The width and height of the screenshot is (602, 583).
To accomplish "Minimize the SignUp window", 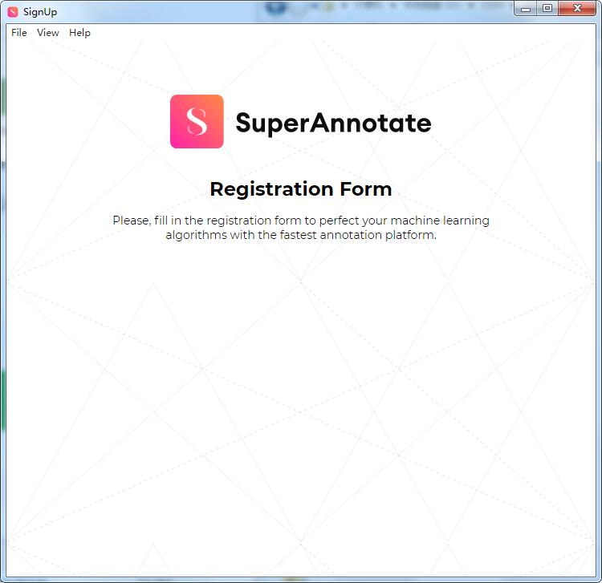I will click(x=526, y=9).
